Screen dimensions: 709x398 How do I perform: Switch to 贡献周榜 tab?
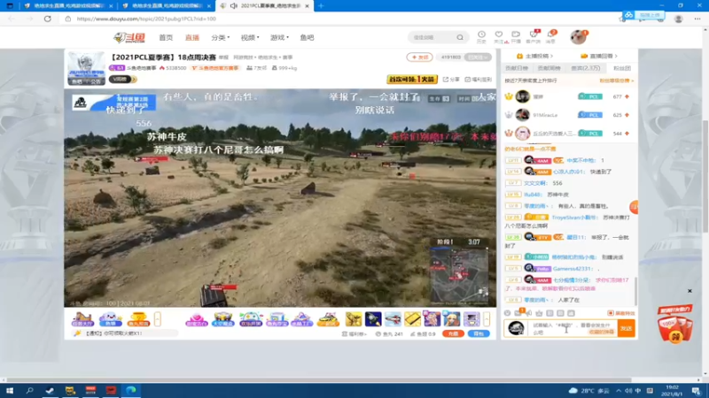[549, 68]
